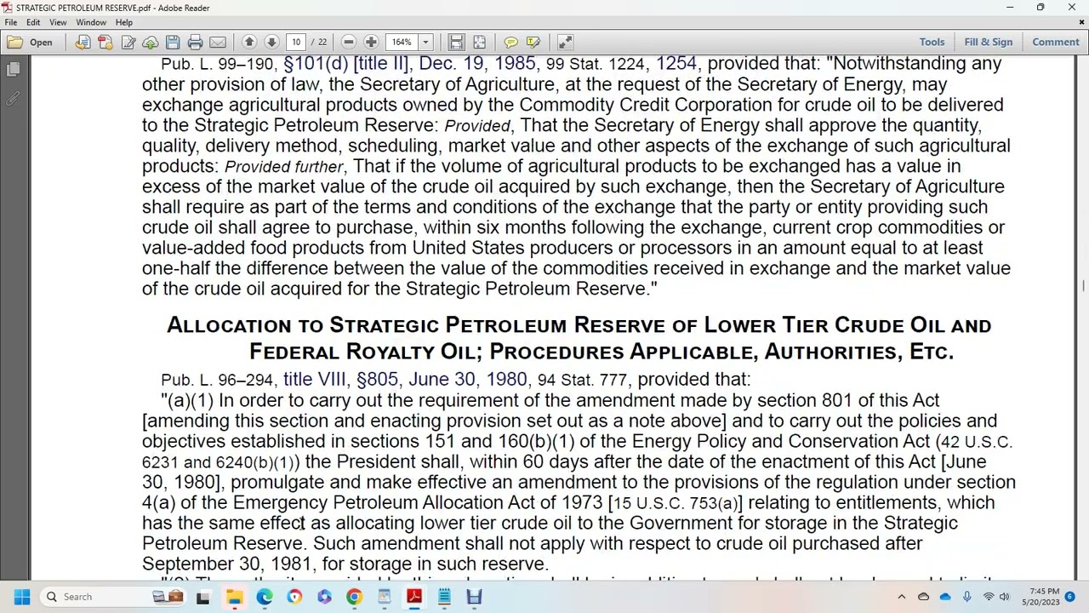The width and height of the screenshot is (1089, 613).
Task: Click the Dec. 19, 1985 link
Action: coord(477,63)
